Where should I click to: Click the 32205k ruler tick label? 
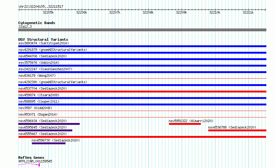(48, 12)
